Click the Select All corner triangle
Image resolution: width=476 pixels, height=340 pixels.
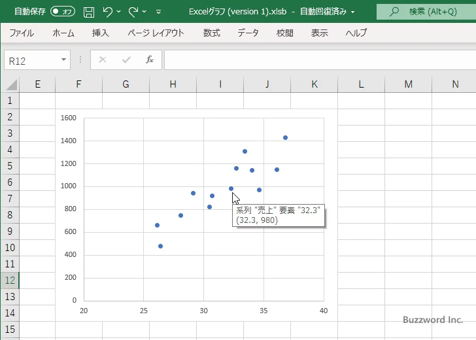click(12, 85)
